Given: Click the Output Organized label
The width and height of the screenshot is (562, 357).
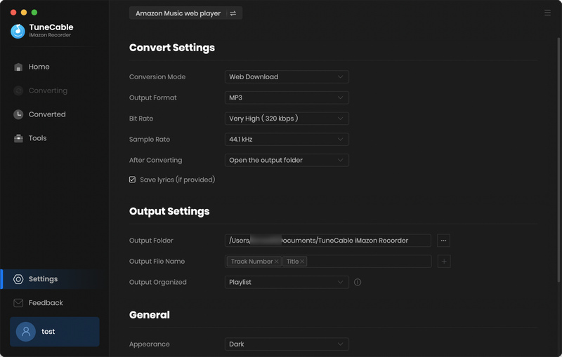Looking at the screenshot, I should (x=157, y=282).
